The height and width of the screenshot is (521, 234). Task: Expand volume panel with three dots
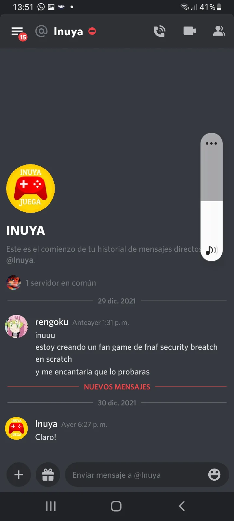tap(211, 143)
